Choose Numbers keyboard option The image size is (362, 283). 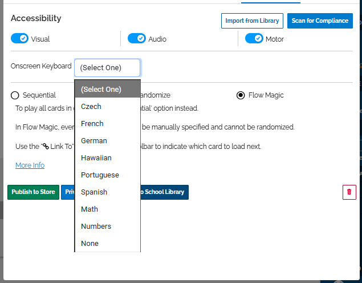[x=108, y=226]
